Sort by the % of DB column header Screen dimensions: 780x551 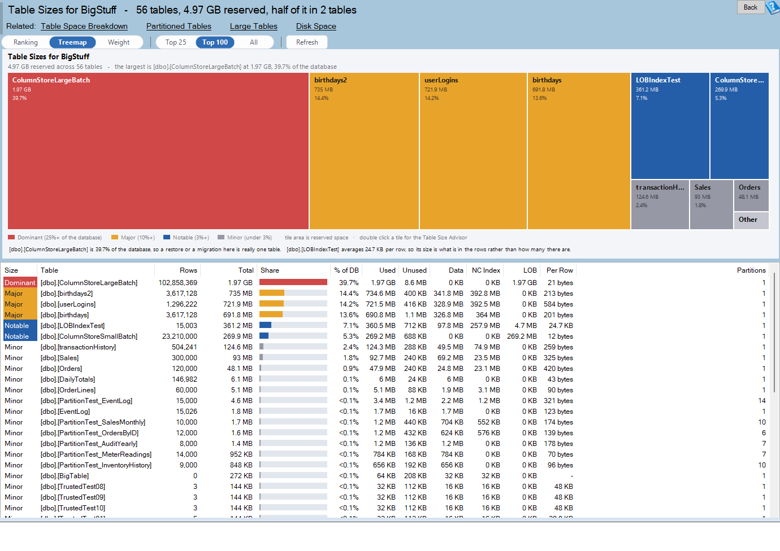point(346,270)
